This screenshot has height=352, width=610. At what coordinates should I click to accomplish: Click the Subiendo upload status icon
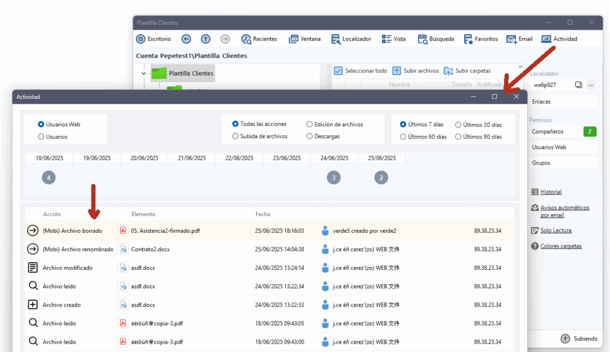(x=565, y=338)
